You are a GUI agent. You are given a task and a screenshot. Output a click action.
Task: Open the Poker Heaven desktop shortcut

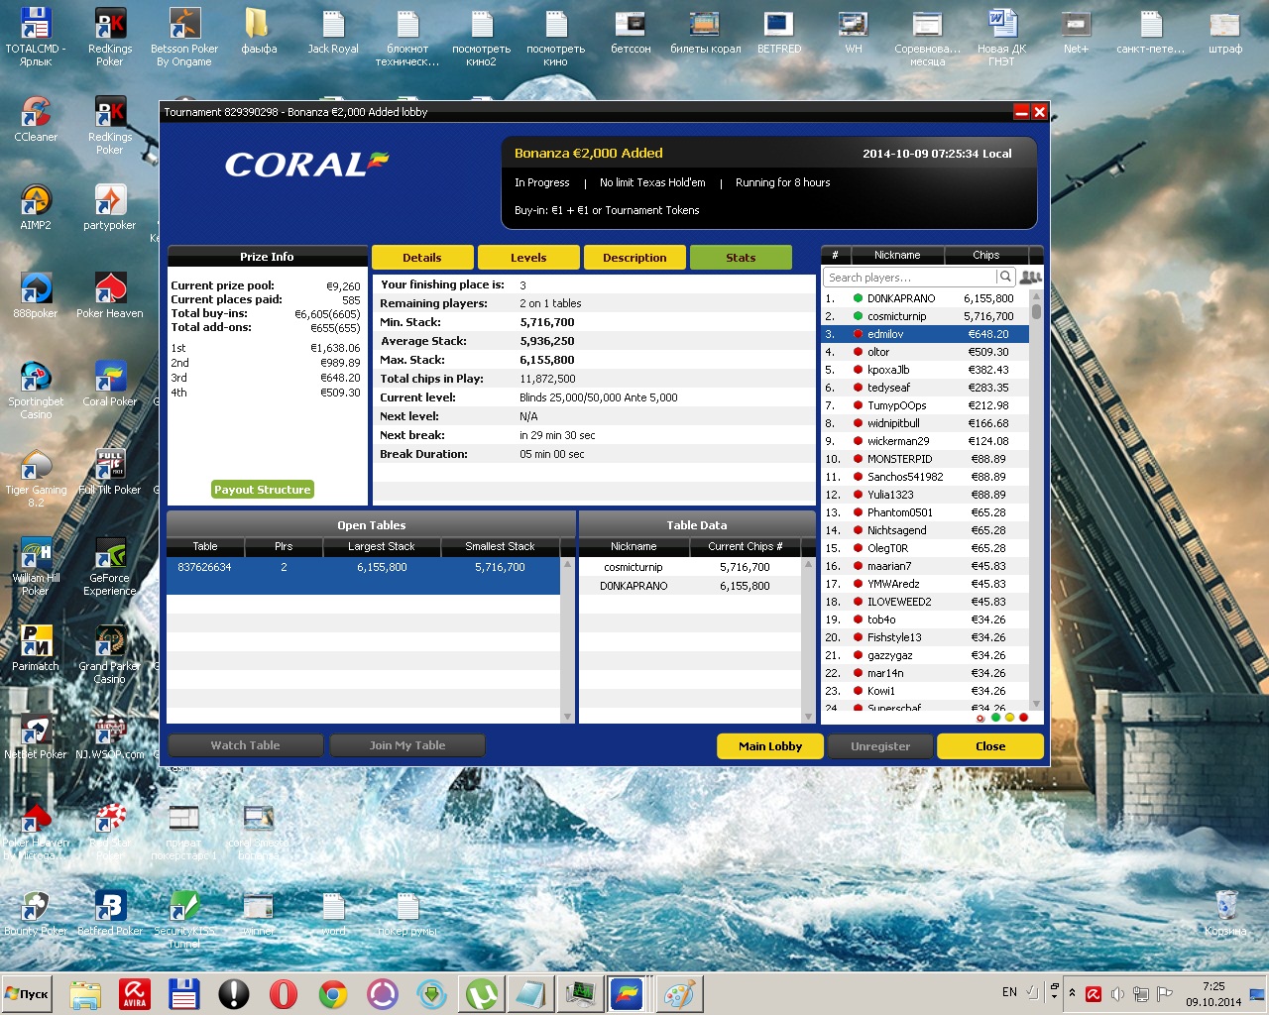[x=110, y=295]
